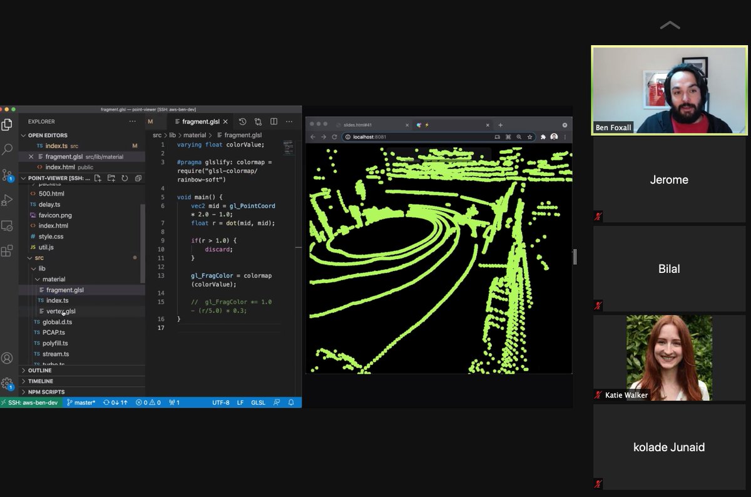751x497 pixels.
Task: Click the notifications bell in the status bar
Action: click(291, 402)
